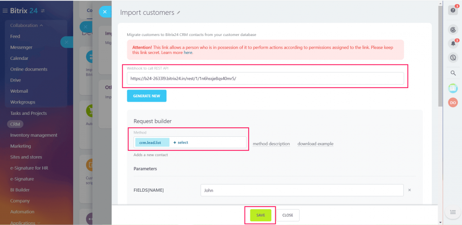Click the GENERATE NEW button
Image resolution: width=462 pixels, height=225 pixels.
(x=147, y=96)
